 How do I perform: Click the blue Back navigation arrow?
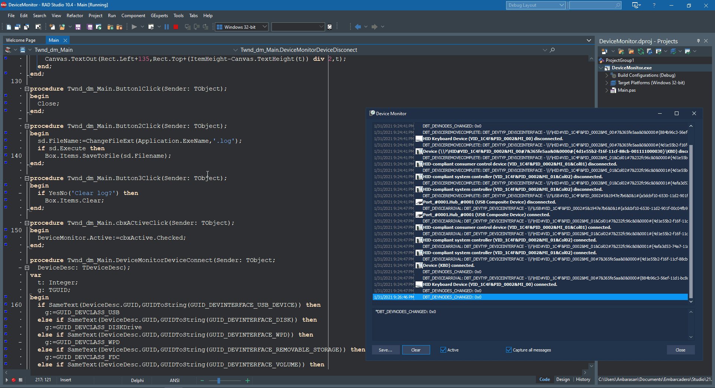[x=358, y=27]
